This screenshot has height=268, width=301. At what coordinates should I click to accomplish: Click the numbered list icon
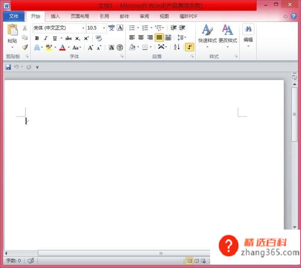tap(145, 28)
